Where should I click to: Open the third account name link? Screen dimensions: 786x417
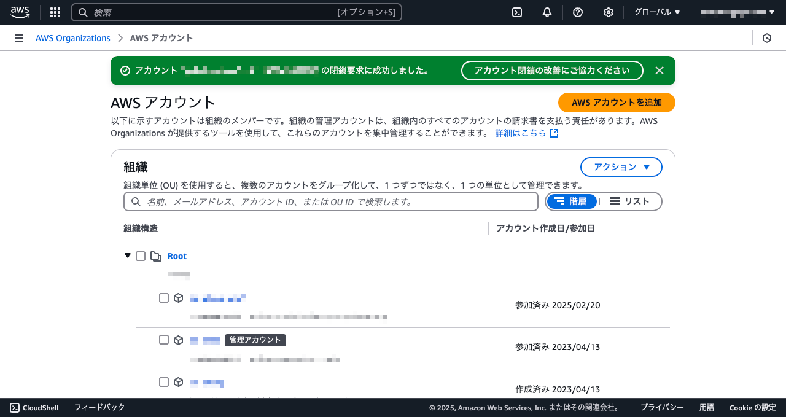point(207,383)
